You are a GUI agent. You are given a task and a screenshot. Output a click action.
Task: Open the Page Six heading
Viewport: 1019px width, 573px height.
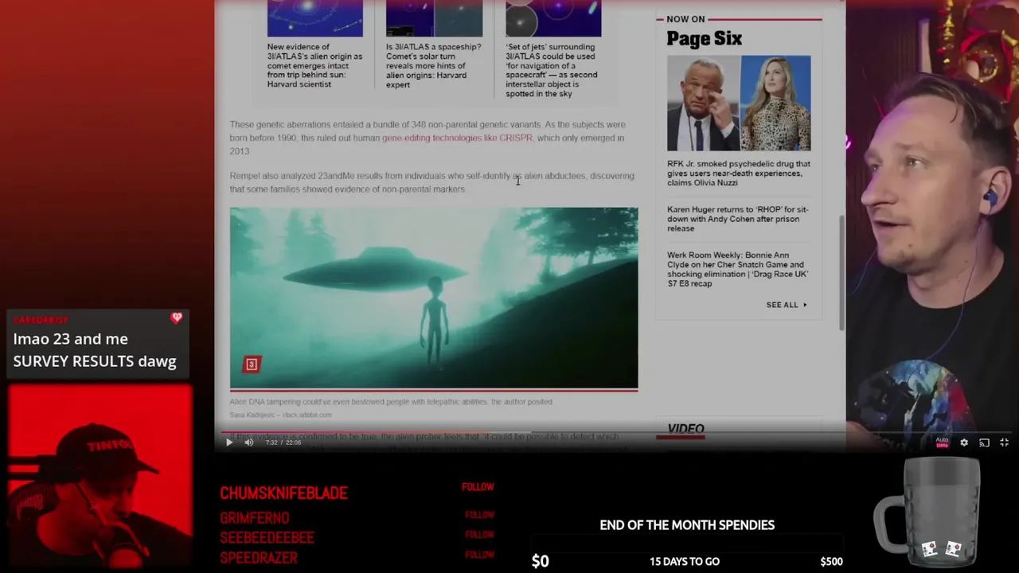[x=704, y=38]
